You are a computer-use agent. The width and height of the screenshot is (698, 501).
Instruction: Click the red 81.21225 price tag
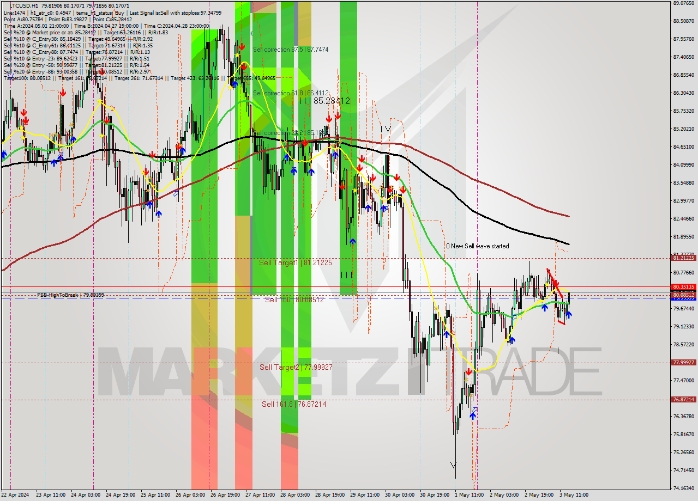tap(683, 259)
